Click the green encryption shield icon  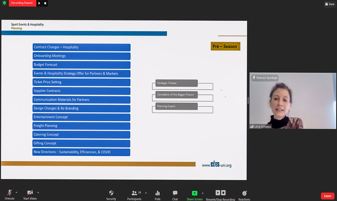(4, 3)
